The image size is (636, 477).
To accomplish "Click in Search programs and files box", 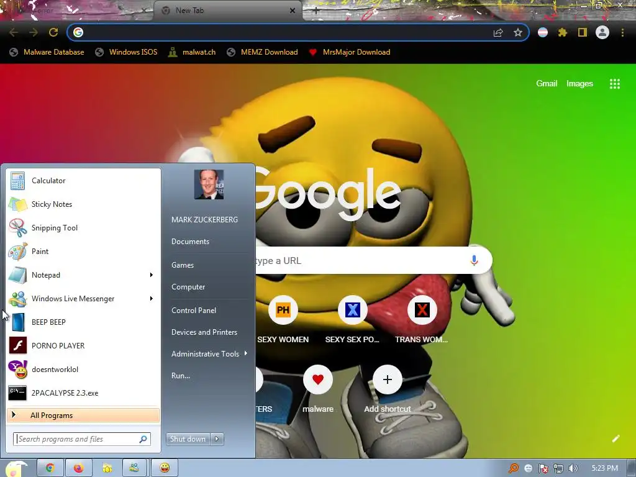I will (x=82, y=439).
